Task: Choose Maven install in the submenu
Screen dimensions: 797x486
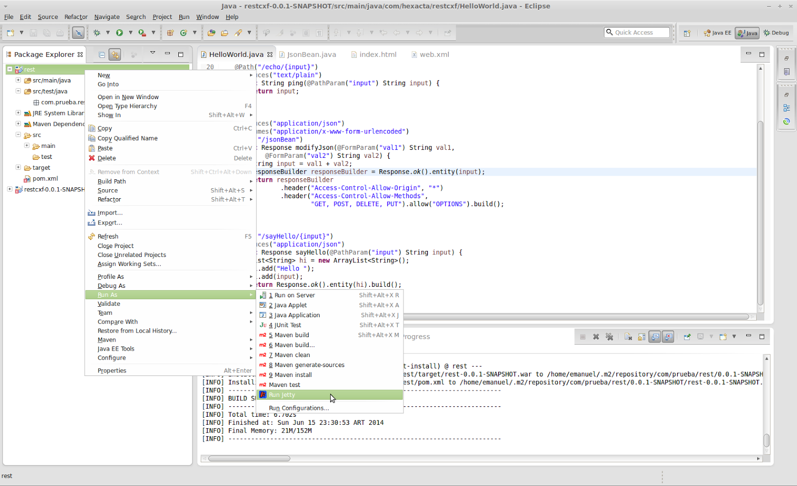Action: point(329,375)
